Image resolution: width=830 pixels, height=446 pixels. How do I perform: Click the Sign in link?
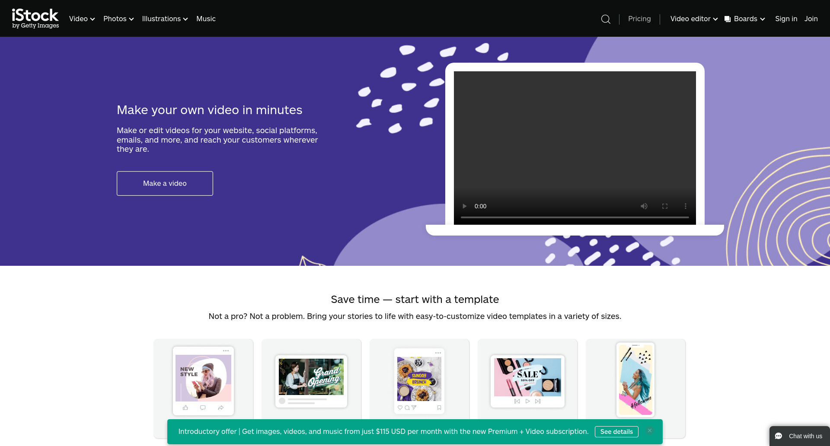(786, 19)
